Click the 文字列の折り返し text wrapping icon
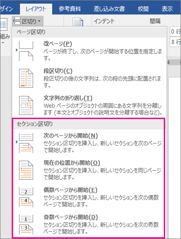181x239 pixels. (26, 105)
